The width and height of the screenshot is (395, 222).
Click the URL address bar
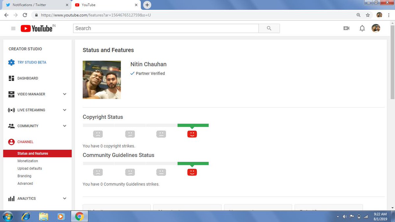click(194, 15)
